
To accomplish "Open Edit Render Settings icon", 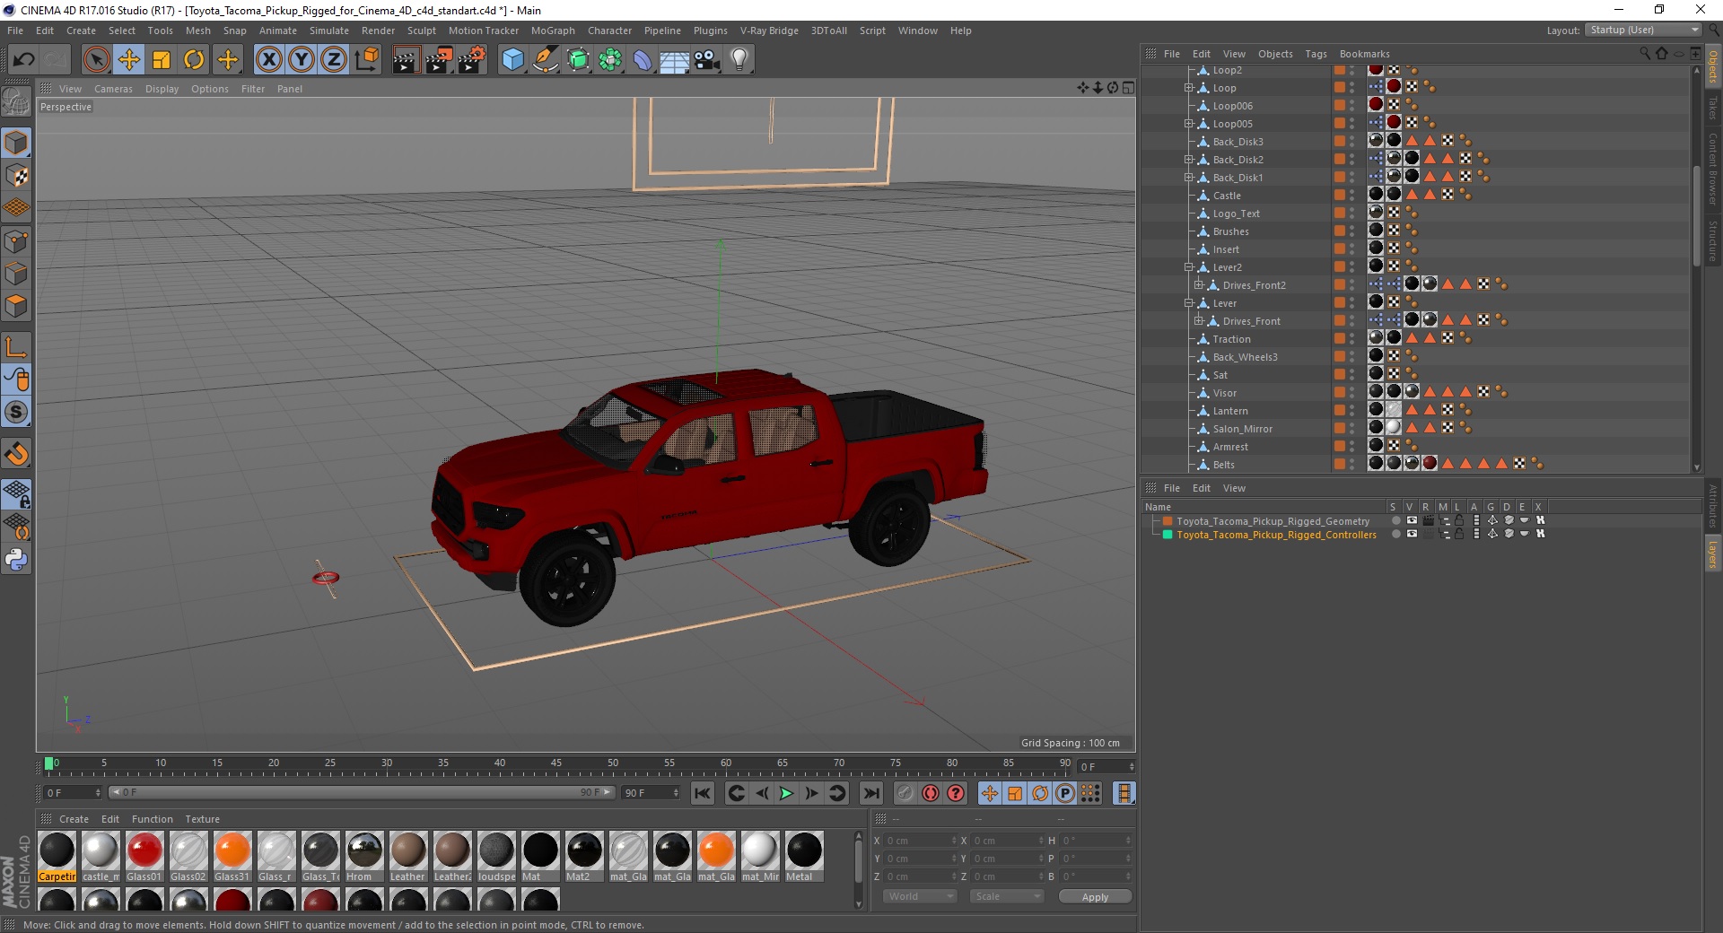I will (x=472, y=60).
